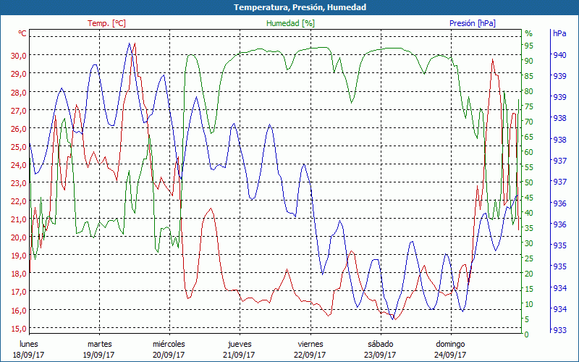Viewport: 579px width, 362px height.
Task: Select the 'lunes' day label
Action: tap(29, 344)
